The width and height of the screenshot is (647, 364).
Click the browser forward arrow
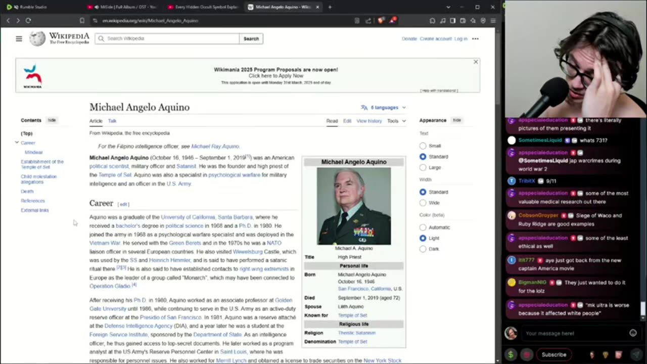pos(18,21)
